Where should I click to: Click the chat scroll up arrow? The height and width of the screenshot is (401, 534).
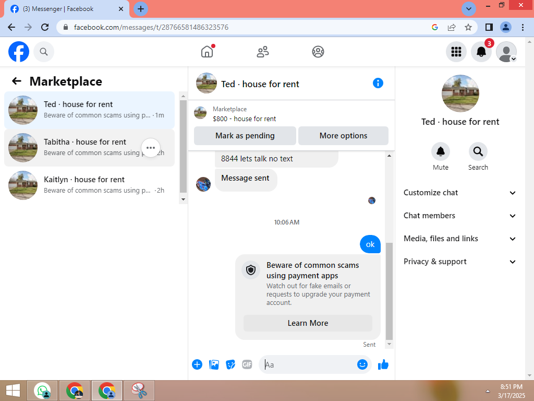tap(389, 156)
